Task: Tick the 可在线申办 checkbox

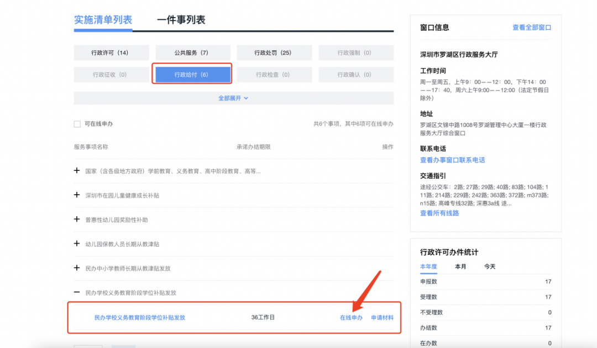Action: click(77, 124)
